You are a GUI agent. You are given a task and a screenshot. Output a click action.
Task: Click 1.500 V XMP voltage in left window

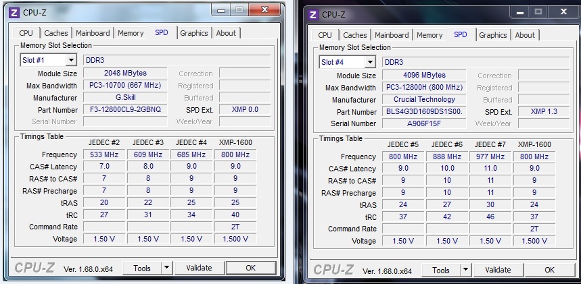[235, 239]
